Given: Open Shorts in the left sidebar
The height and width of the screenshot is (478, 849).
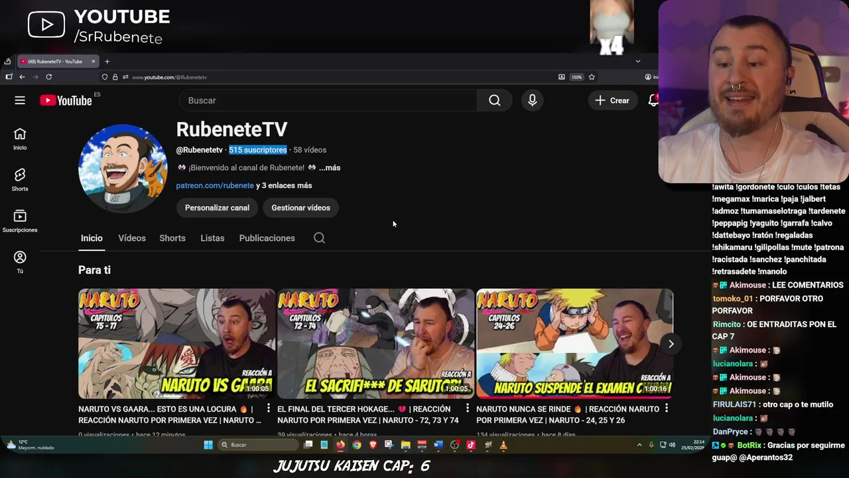Looking at the screenshot, I should [20, 179].
